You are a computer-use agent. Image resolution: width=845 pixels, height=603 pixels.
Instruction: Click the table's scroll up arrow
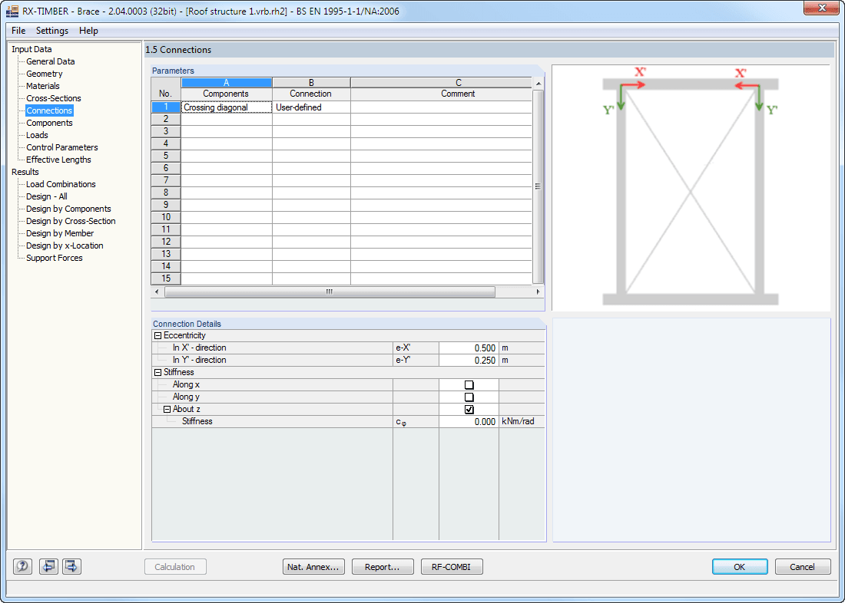[x=538, y=84]
